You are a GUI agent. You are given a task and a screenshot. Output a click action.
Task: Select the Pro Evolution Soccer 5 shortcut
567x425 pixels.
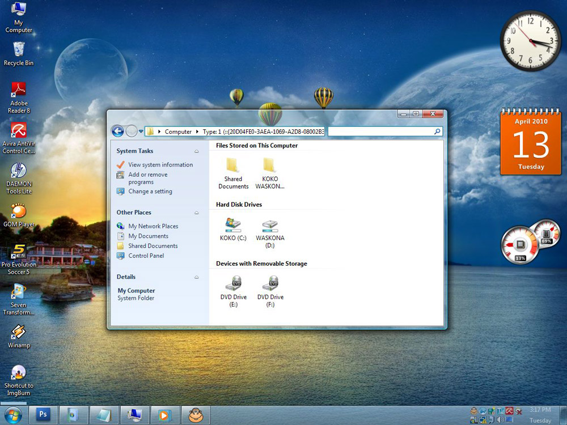[x=19, y=259]
